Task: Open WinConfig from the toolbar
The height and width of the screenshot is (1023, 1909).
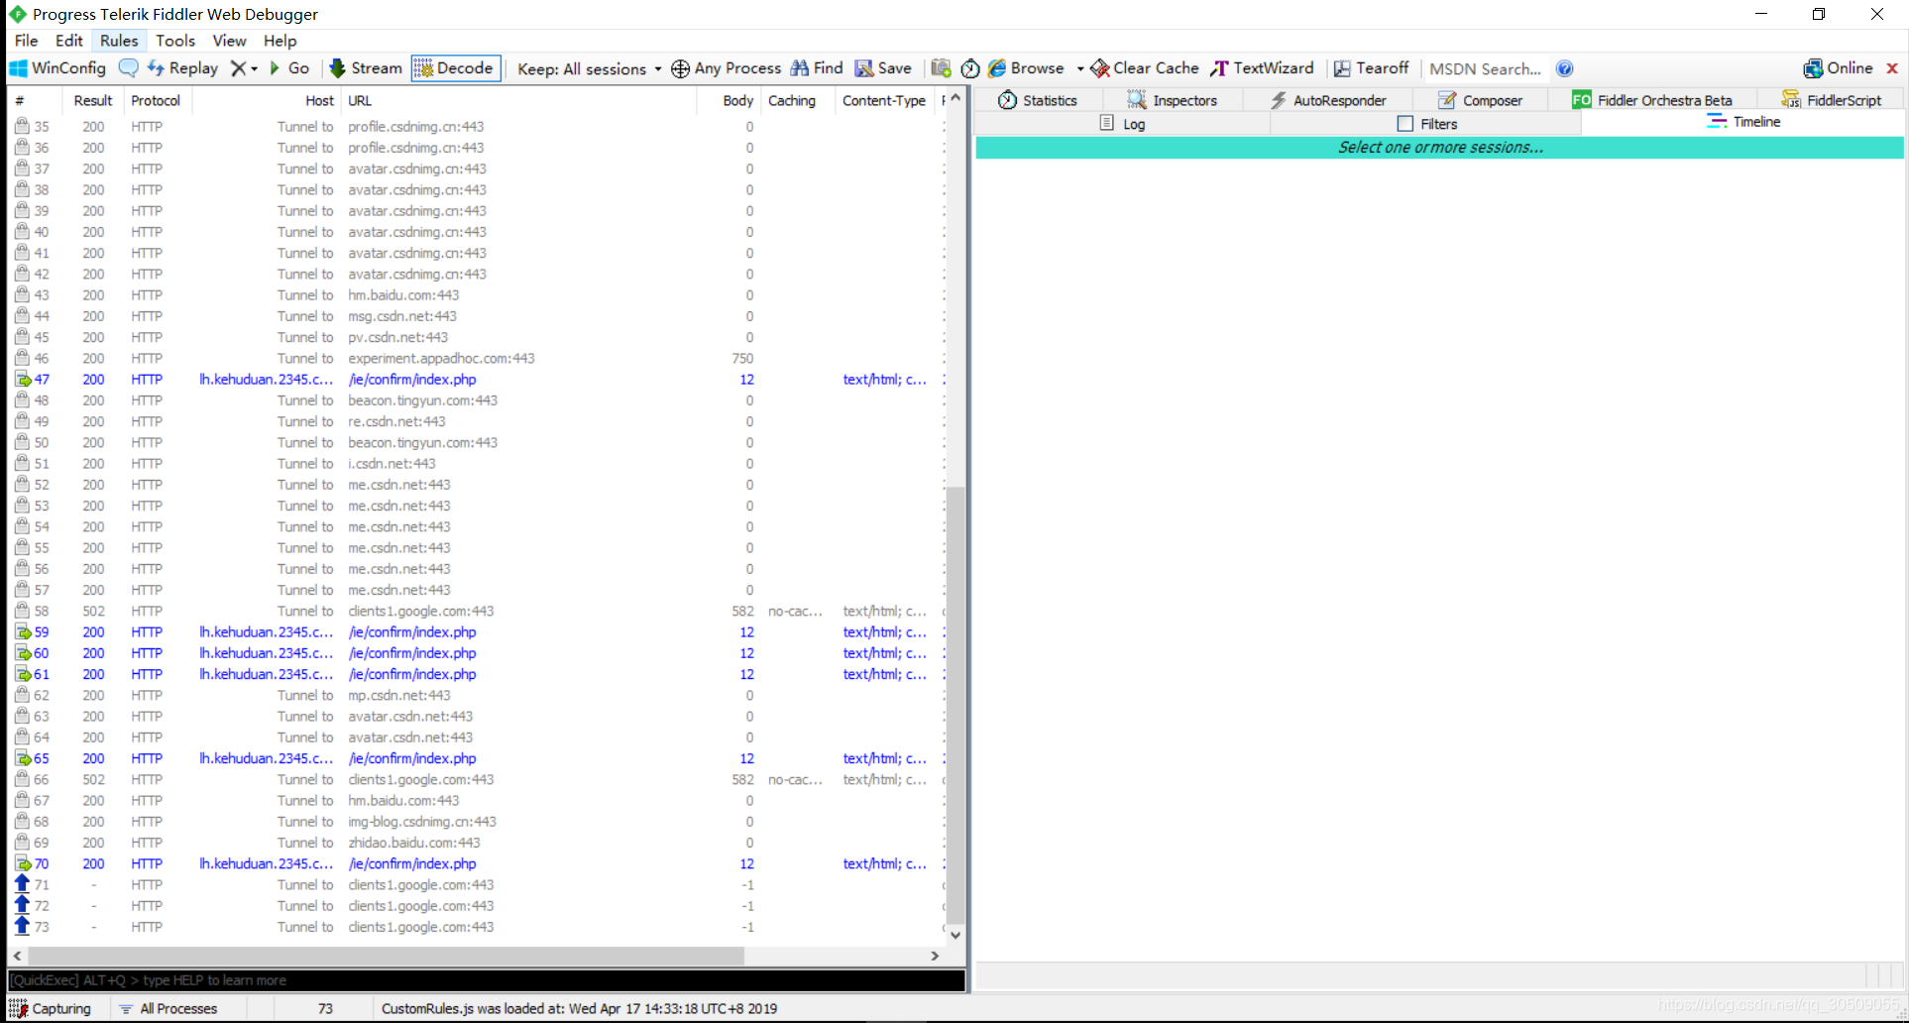Action: point(57,68)
